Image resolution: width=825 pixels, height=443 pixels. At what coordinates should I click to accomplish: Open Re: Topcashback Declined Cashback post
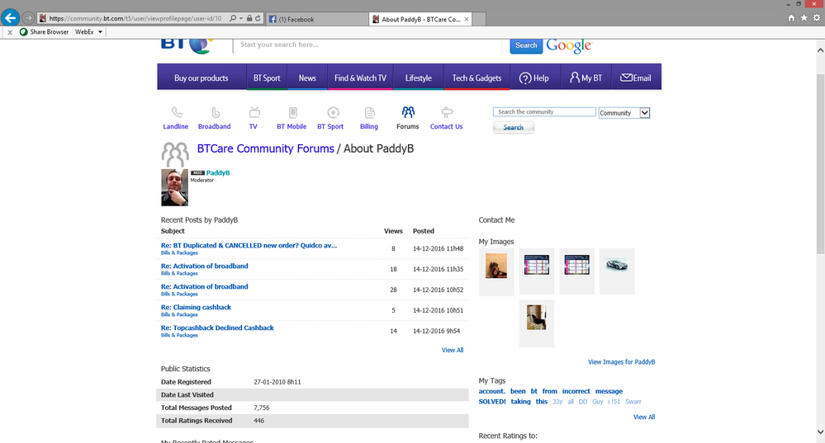(x=217, y=328)
